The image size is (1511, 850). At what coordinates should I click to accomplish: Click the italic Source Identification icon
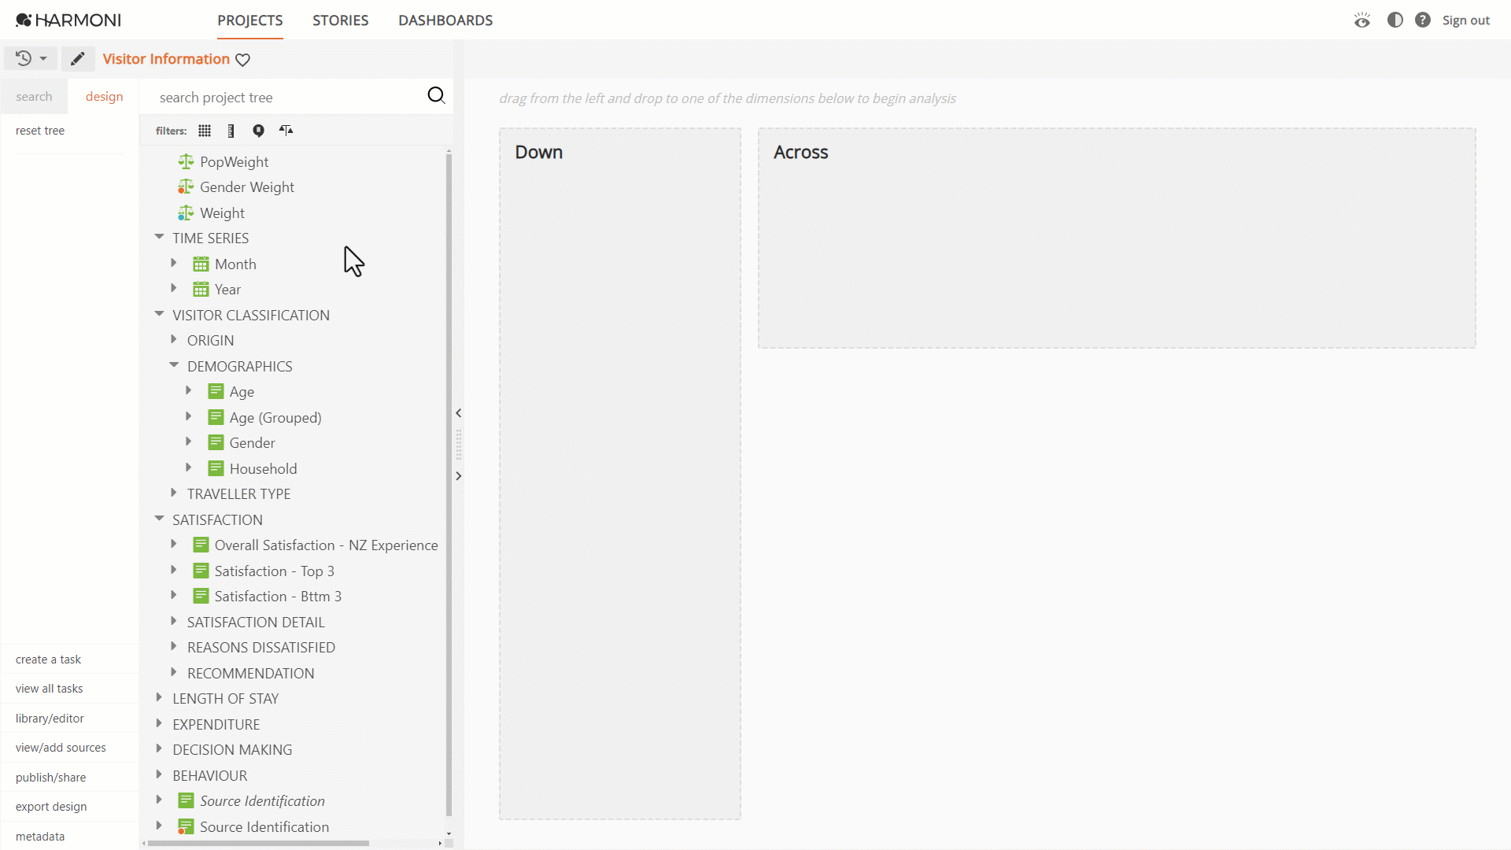[186, 800]
